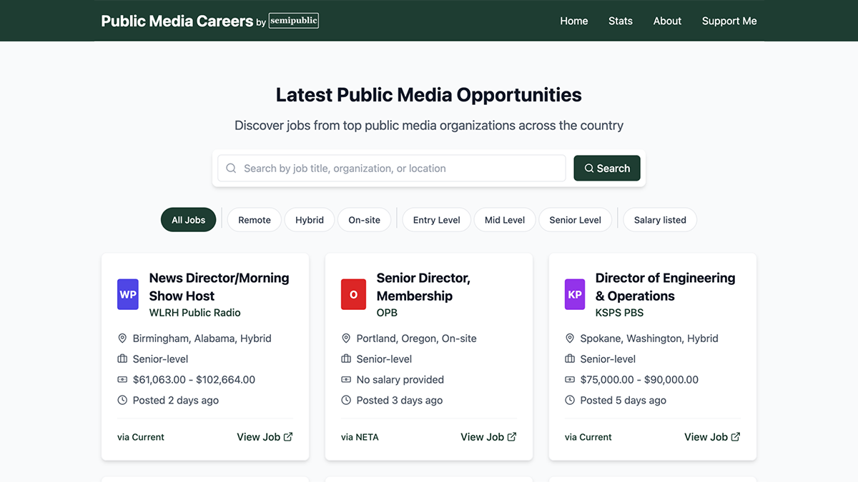Click the magnifying glass icon inside the search bar
Image resolution: width=858 pixels, height=482 pixels.
230,168
